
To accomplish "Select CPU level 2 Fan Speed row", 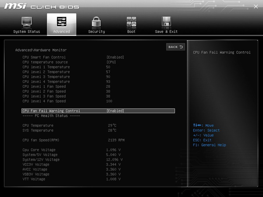I will click(x=44, y=91).
